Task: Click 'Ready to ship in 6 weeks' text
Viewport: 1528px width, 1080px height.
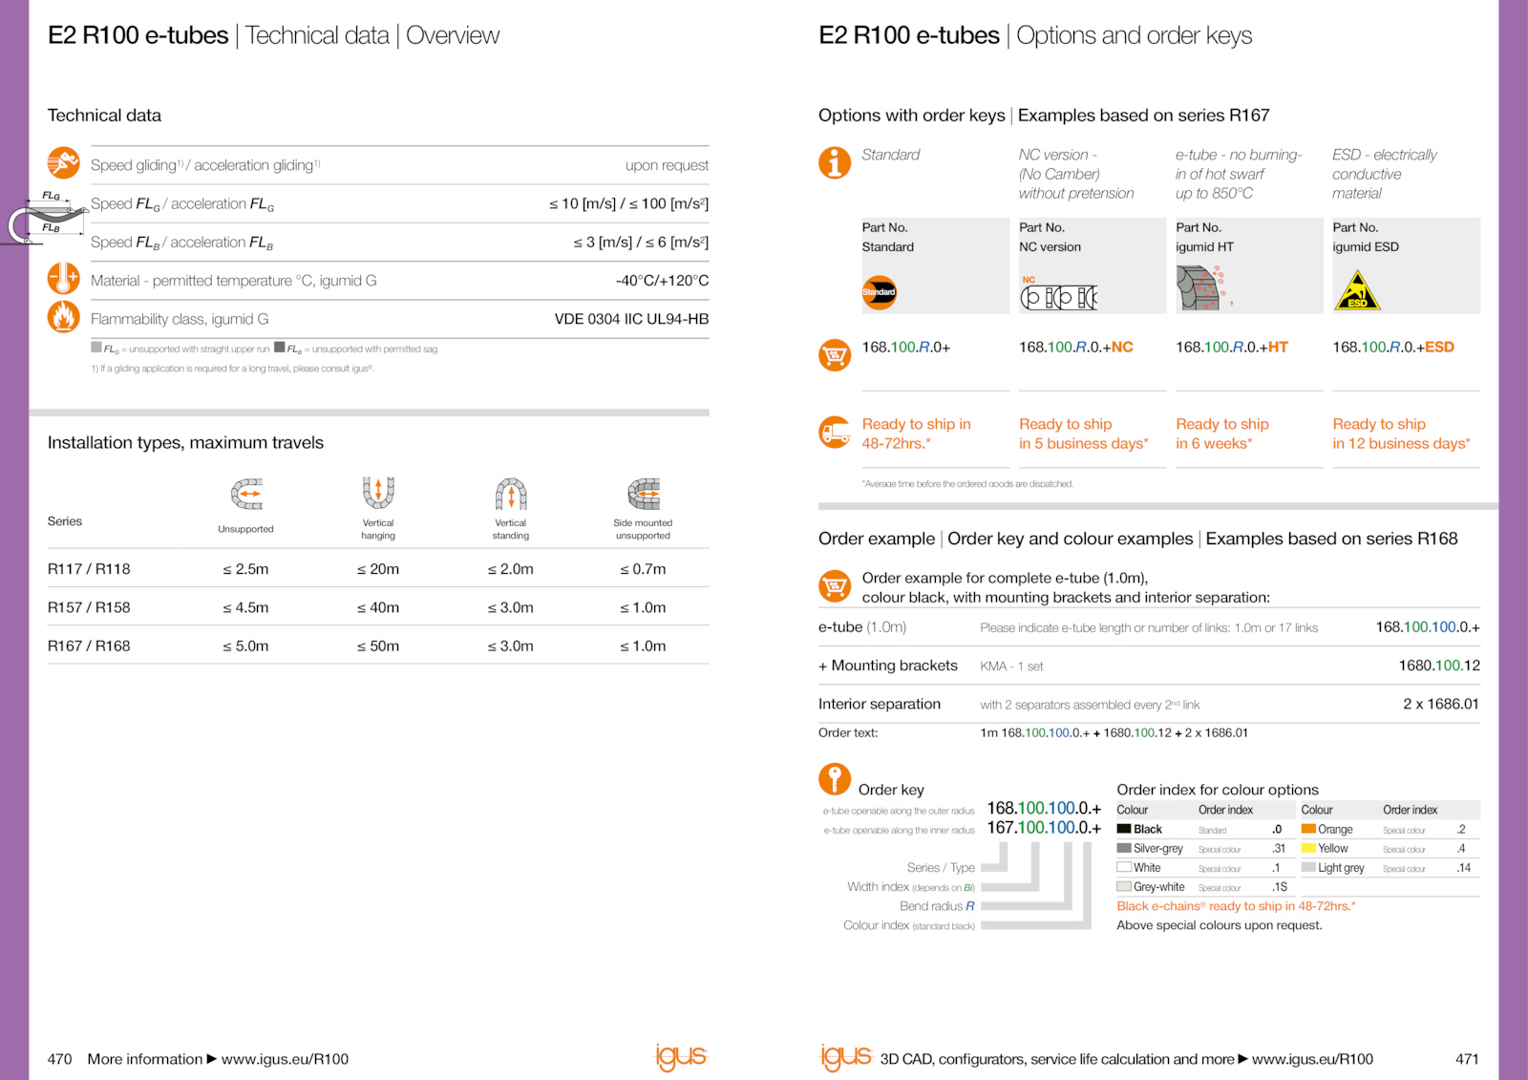Action: coord(1222,434)
